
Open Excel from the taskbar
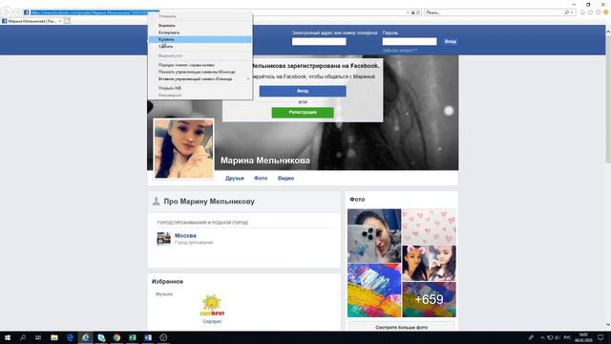point(133,337)
